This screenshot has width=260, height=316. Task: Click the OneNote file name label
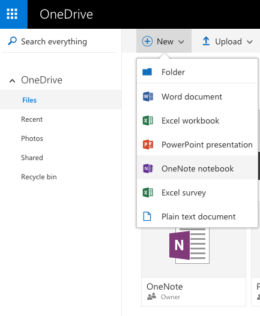[165, 287]
